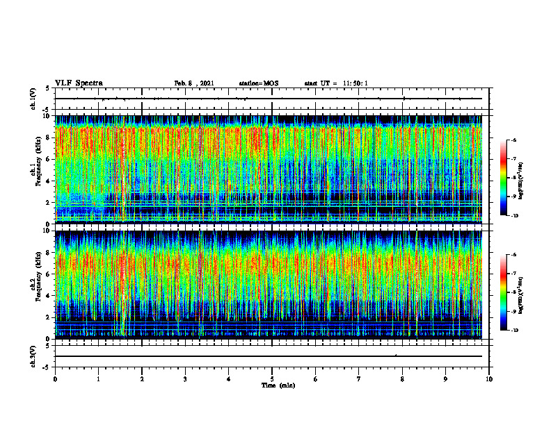Click tick label '2' on the Time axis

click(x=142, y=379)
